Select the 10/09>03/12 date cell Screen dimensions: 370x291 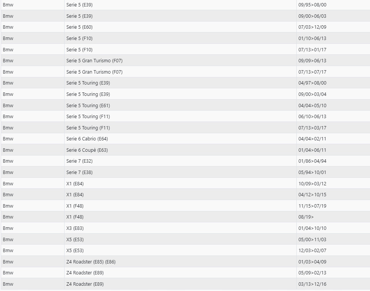click(x=312, y=183)
